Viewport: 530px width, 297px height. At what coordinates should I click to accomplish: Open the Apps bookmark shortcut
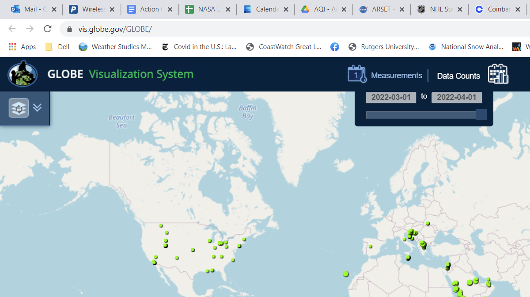click(x=23, y=47)
